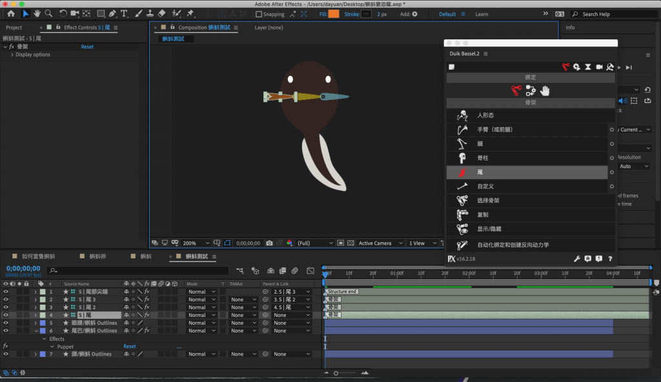The image size is (661, 382).
Task: Open the (Full) resolution dropdown
Action: coord(315,243)
